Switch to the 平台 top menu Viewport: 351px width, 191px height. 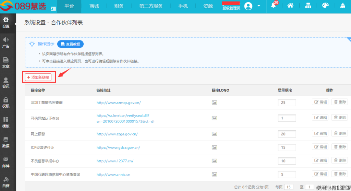pos(69,6)
